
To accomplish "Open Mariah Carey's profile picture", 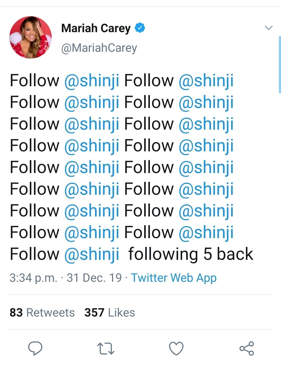I will pos(31,37).
